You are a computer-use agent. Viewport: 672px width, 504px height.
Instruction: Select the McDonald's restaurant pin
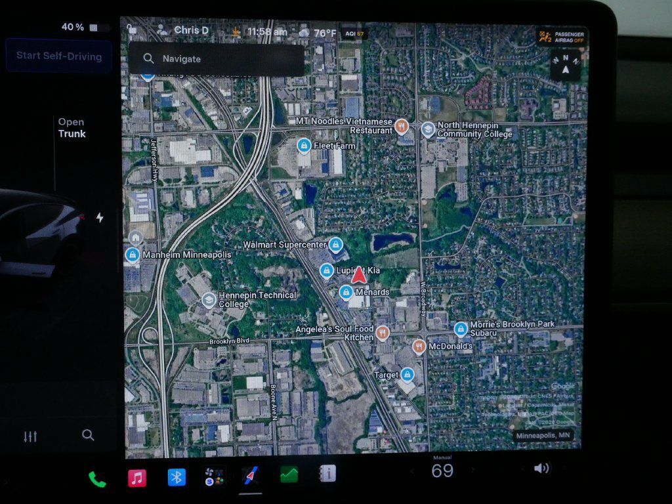tap(419, 346)
